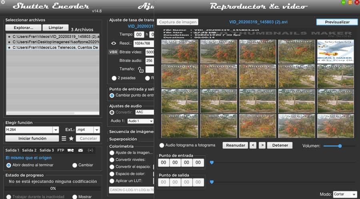
Task: Click the Volumen slider handle
Action: (340, 146)
